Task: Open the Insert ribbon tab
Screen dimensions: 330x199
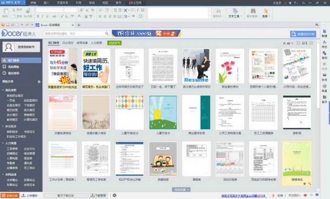Action: pyautogui.click(x=46, y=3)
